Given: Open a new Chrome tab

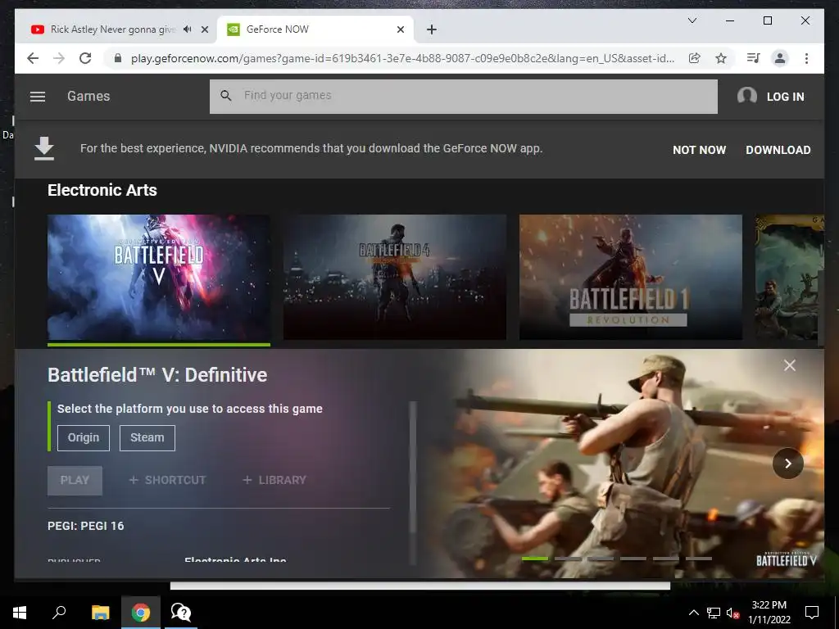Looking at the screenshot, I should (431, 29).
